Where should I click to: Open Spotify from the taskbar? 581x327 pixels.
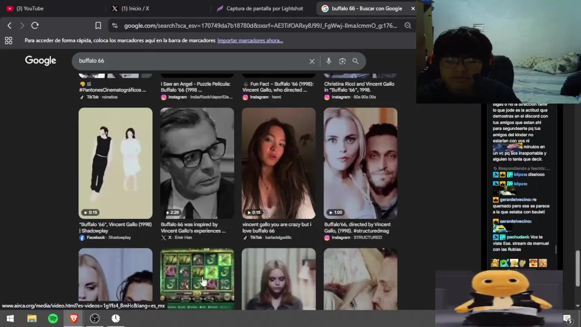[x=53, y=318]
